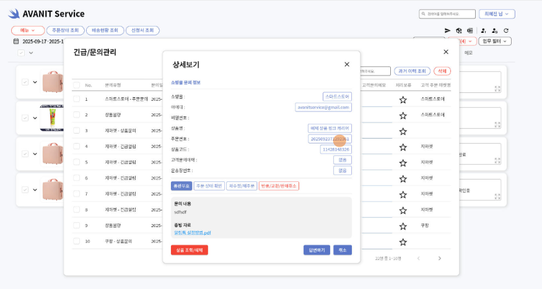Close the 상세보기 detail dialog

coord(347,64)
